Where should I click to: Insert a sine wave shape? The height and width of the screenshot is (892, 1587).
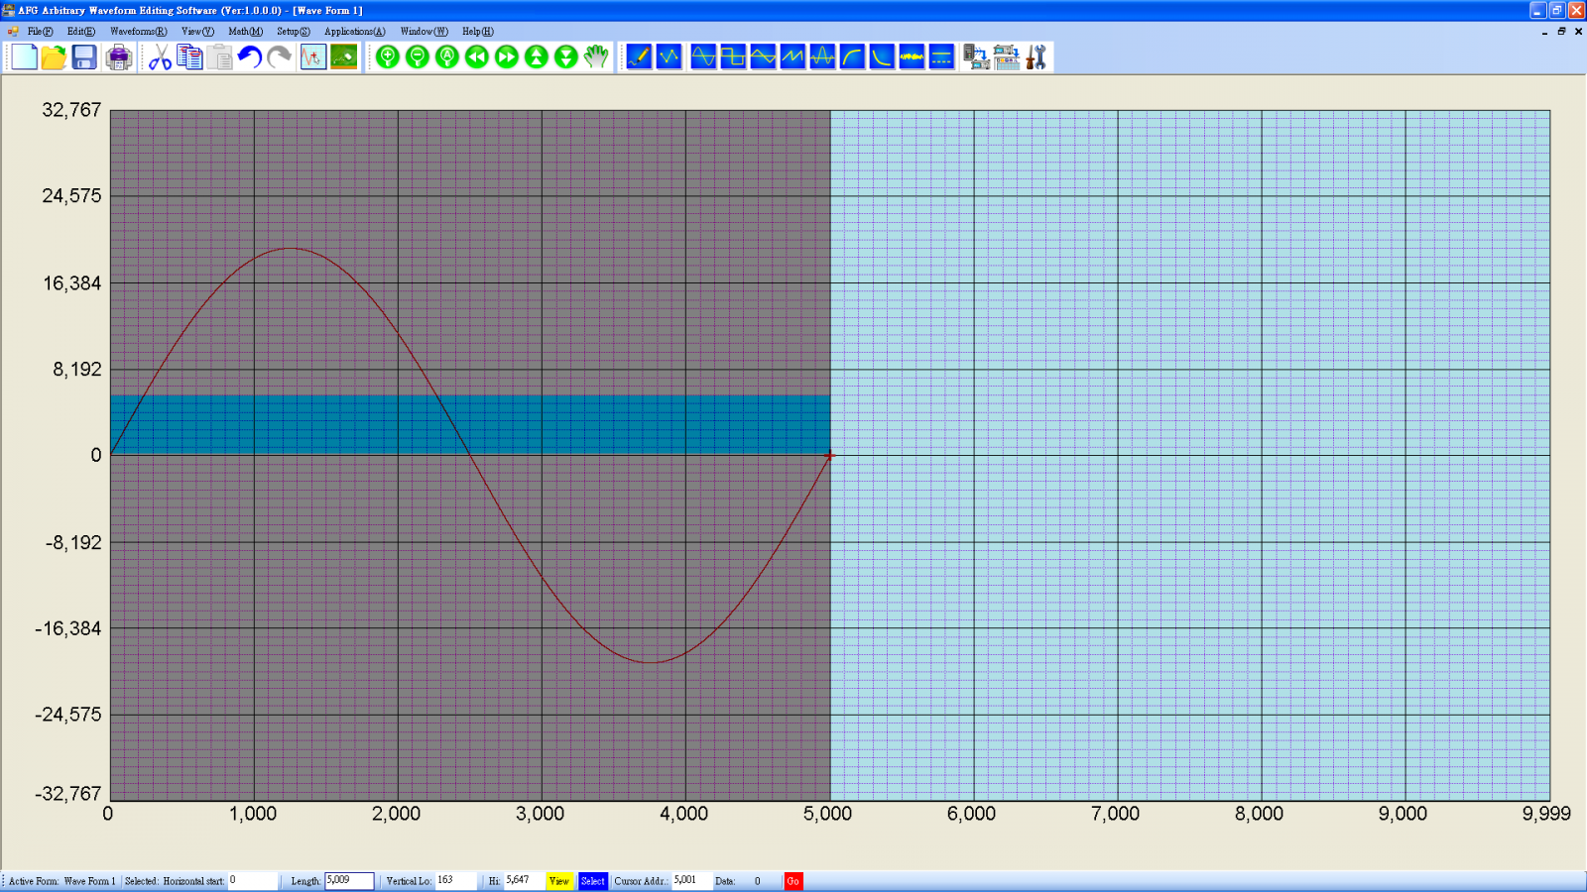click(703, 57)
